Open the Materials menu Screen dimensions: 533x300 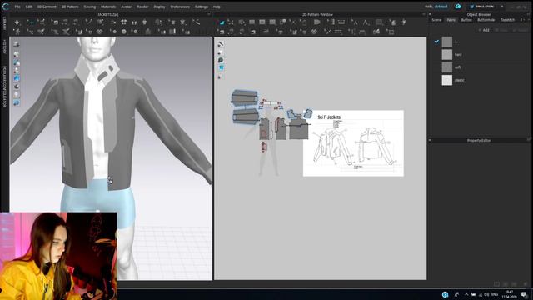pos(108,7)
